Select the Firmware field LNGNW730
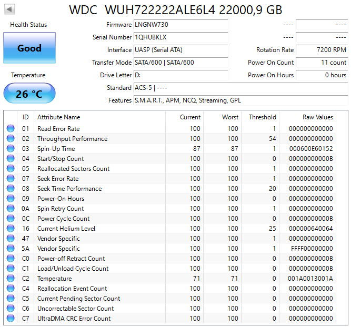This screenshot has width=351, height=327. click(181, 25)
